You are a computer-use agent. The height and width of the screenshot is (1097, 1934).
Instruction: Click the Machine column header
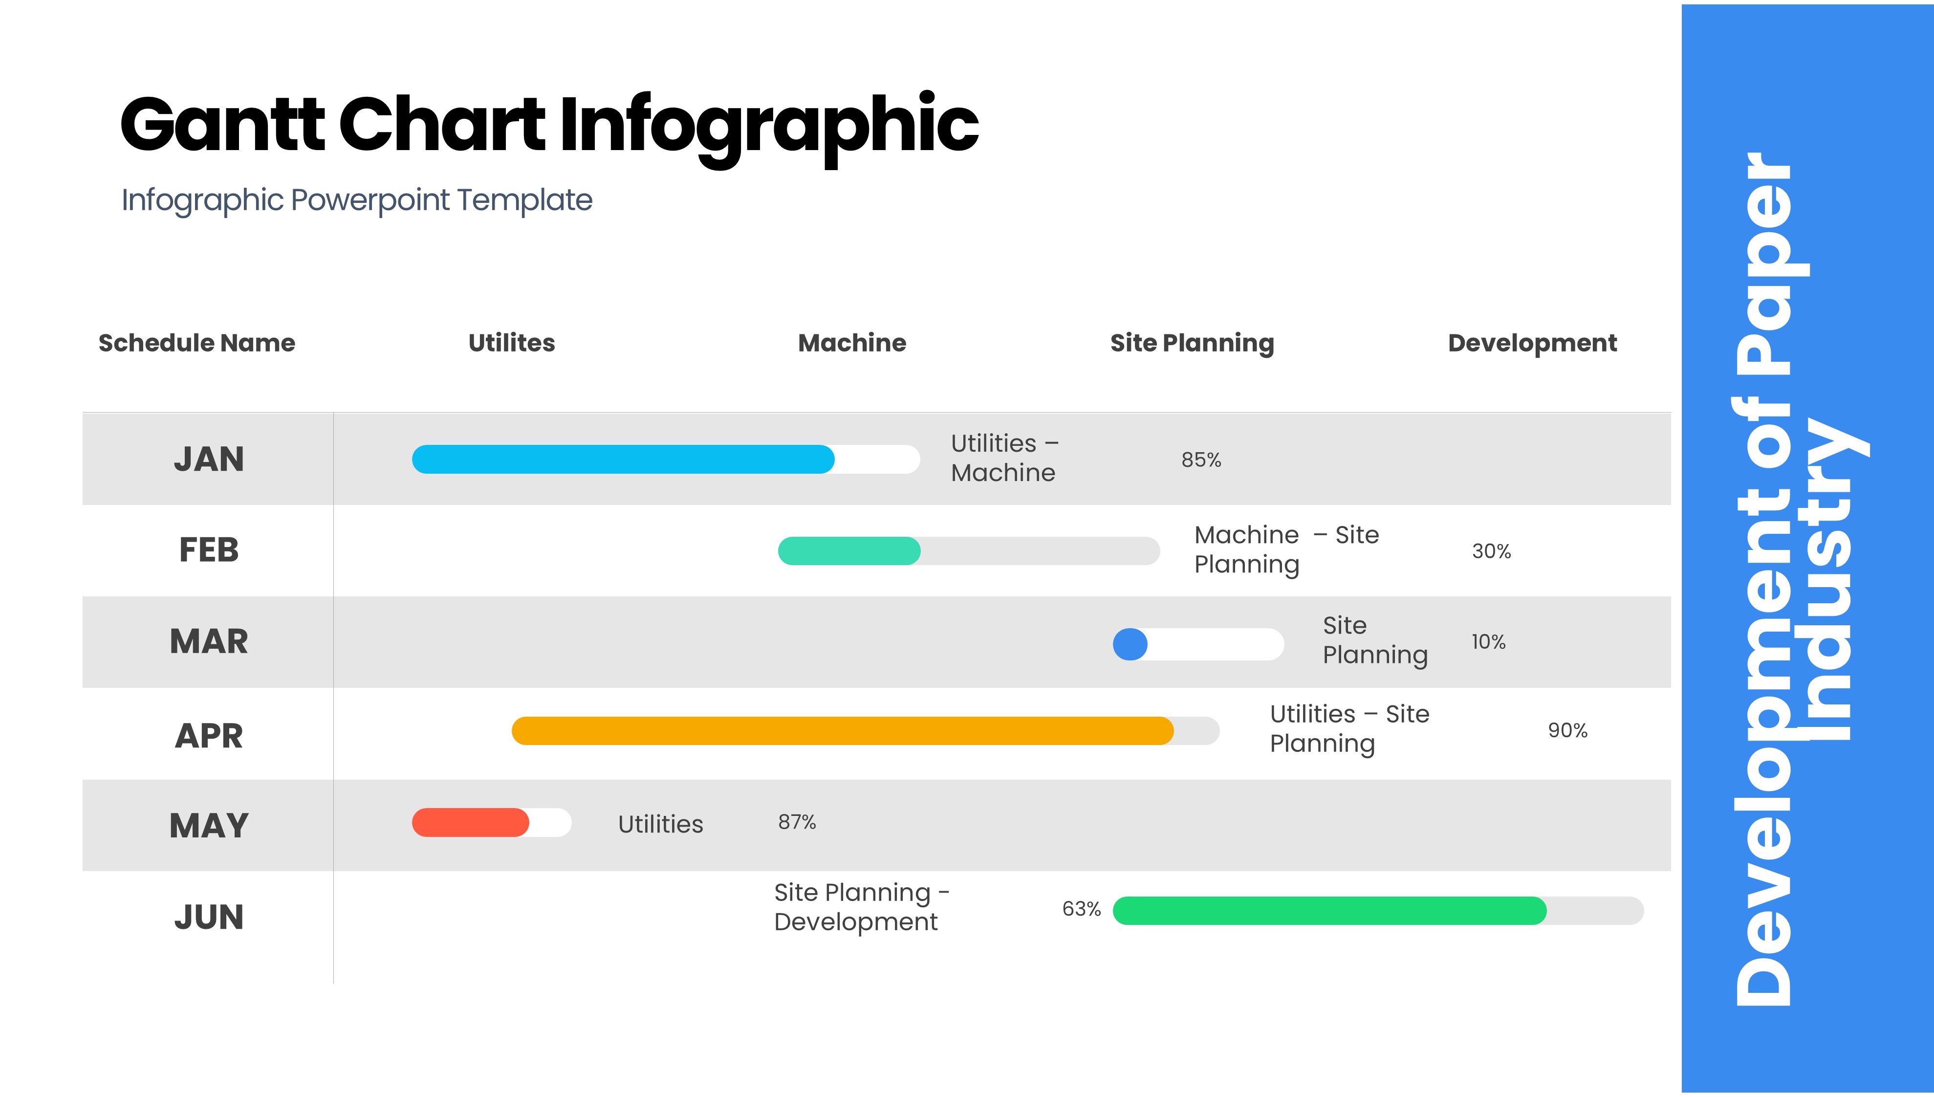(x=852, y=344)
